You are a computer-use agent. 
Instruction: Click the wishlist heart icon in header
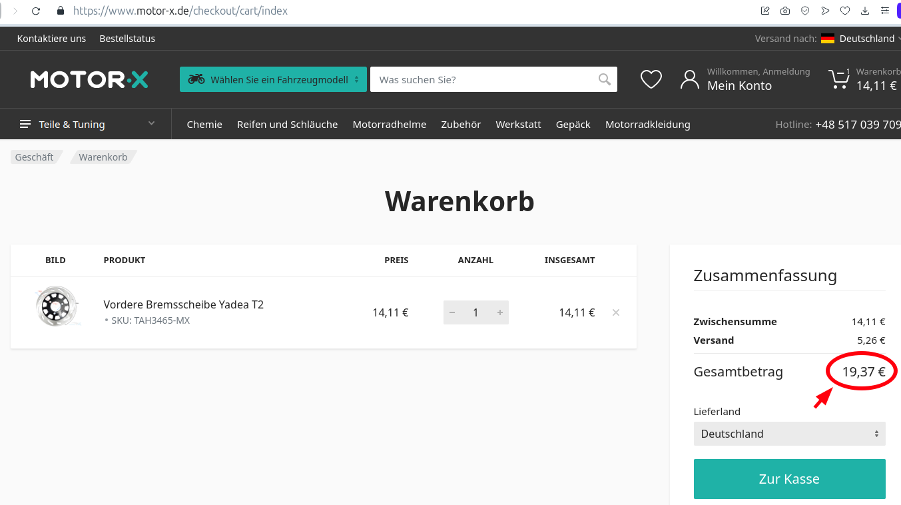click(x=651, y=79)
